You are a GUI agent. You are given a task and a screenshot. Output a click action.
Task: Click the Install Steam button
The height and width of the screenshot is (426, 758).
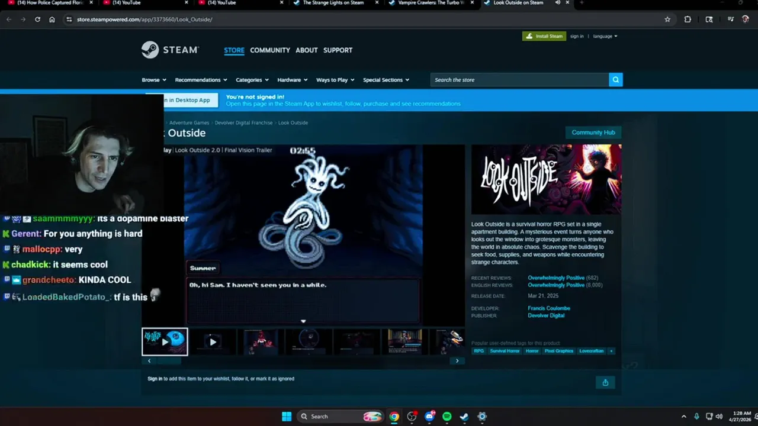pos(544,37)
